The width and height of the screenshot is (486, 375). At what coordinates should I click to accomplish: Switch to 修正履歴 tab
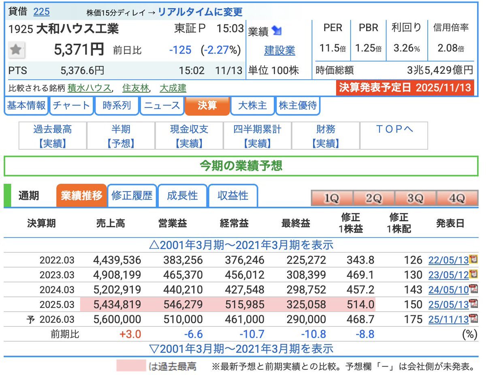pyautogui.click(x=132, y=196)
